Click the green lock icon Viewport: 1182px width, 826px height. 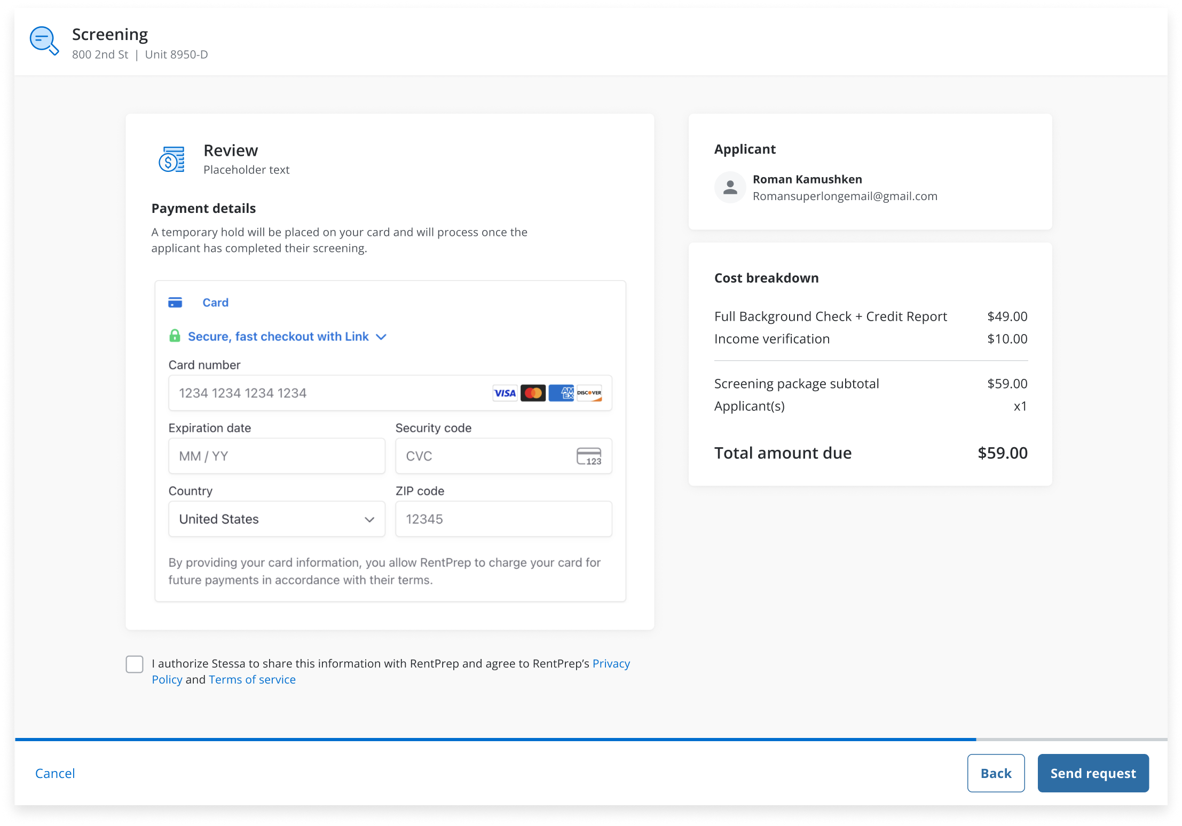click(x=175, y=336)
